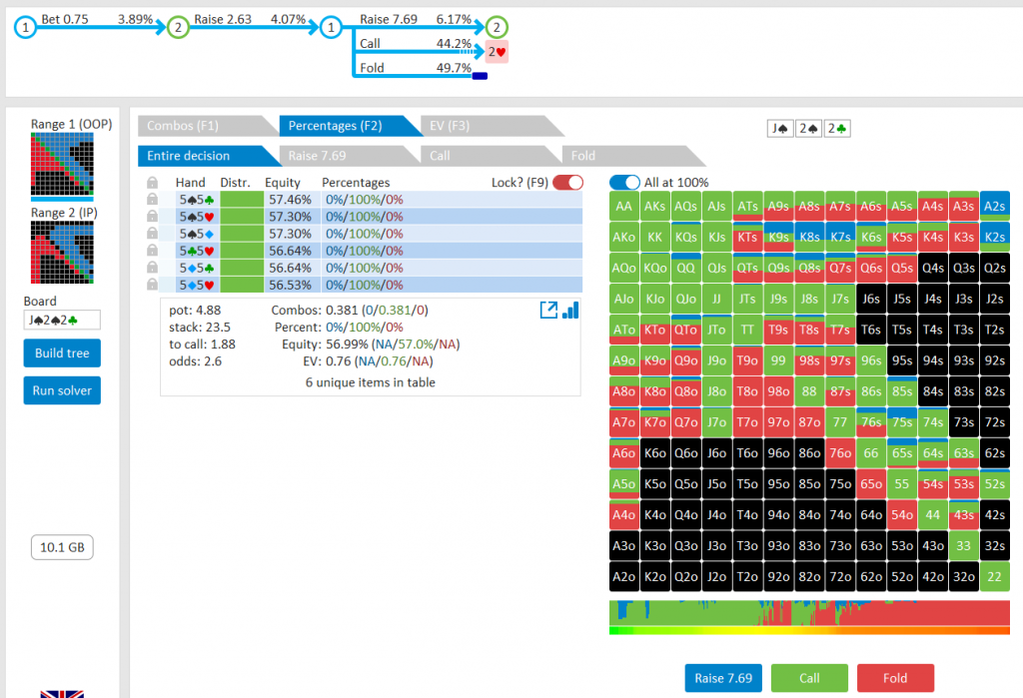
Task: Select the player 2 node after Raise 7.69
Action: (498, 28)
